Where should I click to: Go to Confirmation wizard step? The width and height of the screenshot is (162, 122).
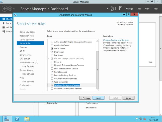tap(25, 85)
